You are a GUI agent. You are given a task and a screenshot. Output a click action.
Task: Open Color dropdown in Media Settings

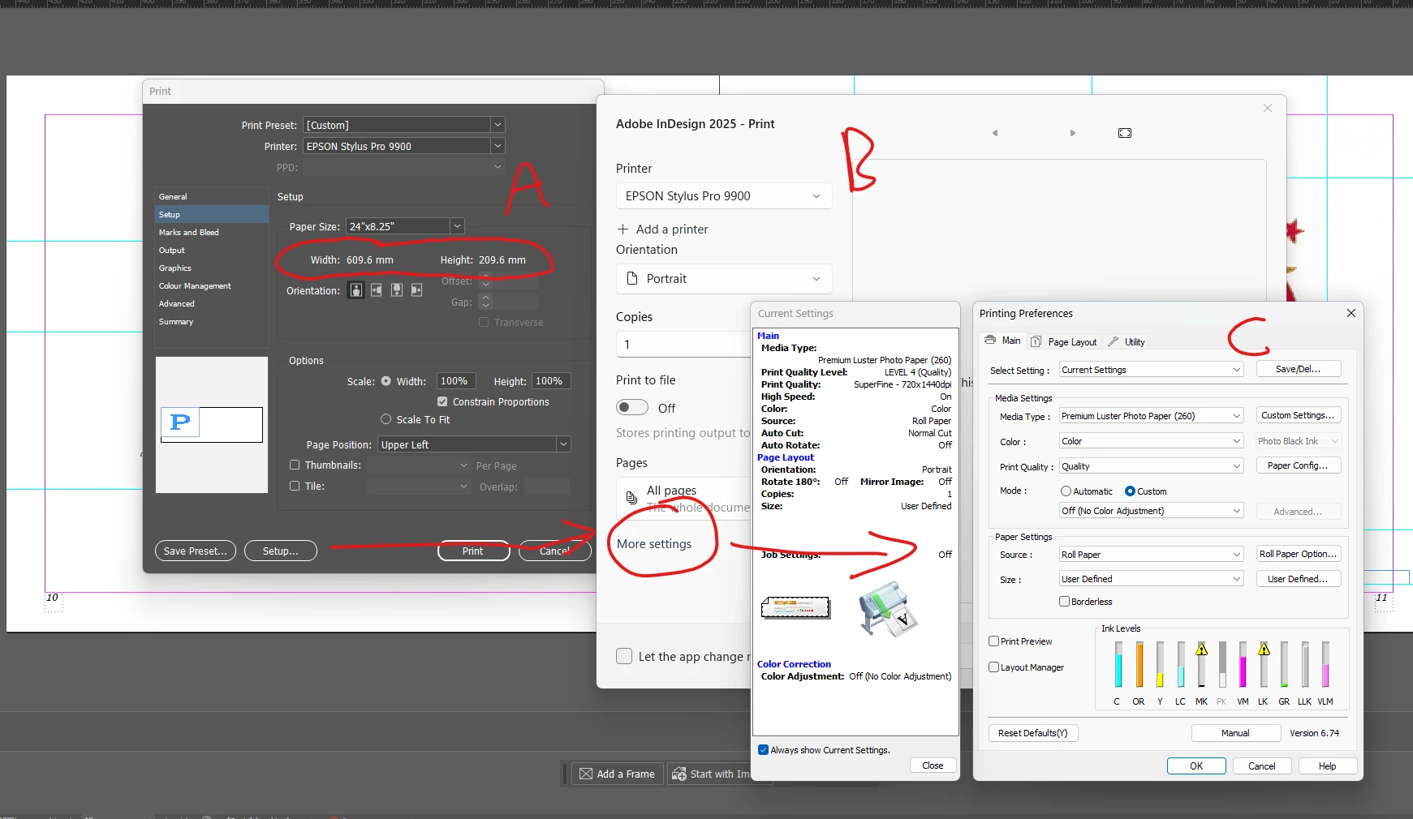(x=1151, y=441)
